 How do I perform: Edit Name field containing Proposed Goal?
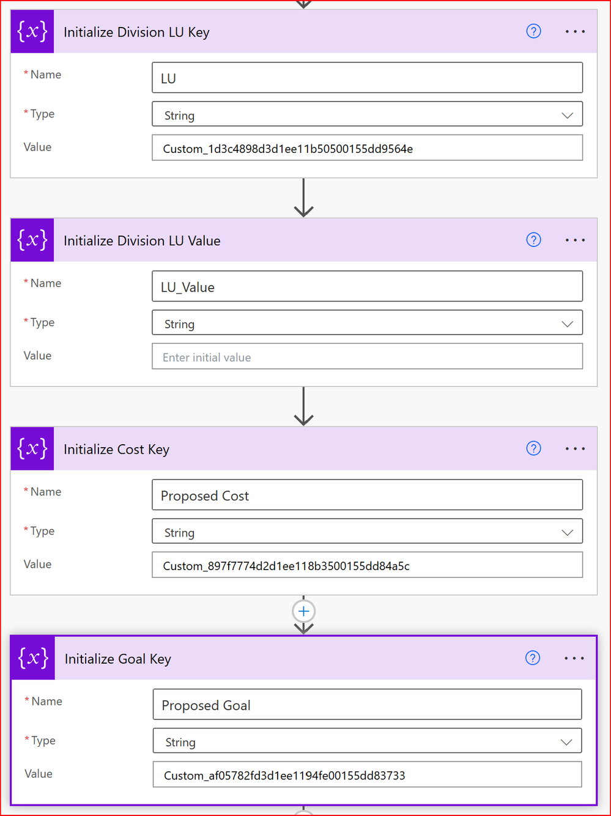click(x=367, y=705)
